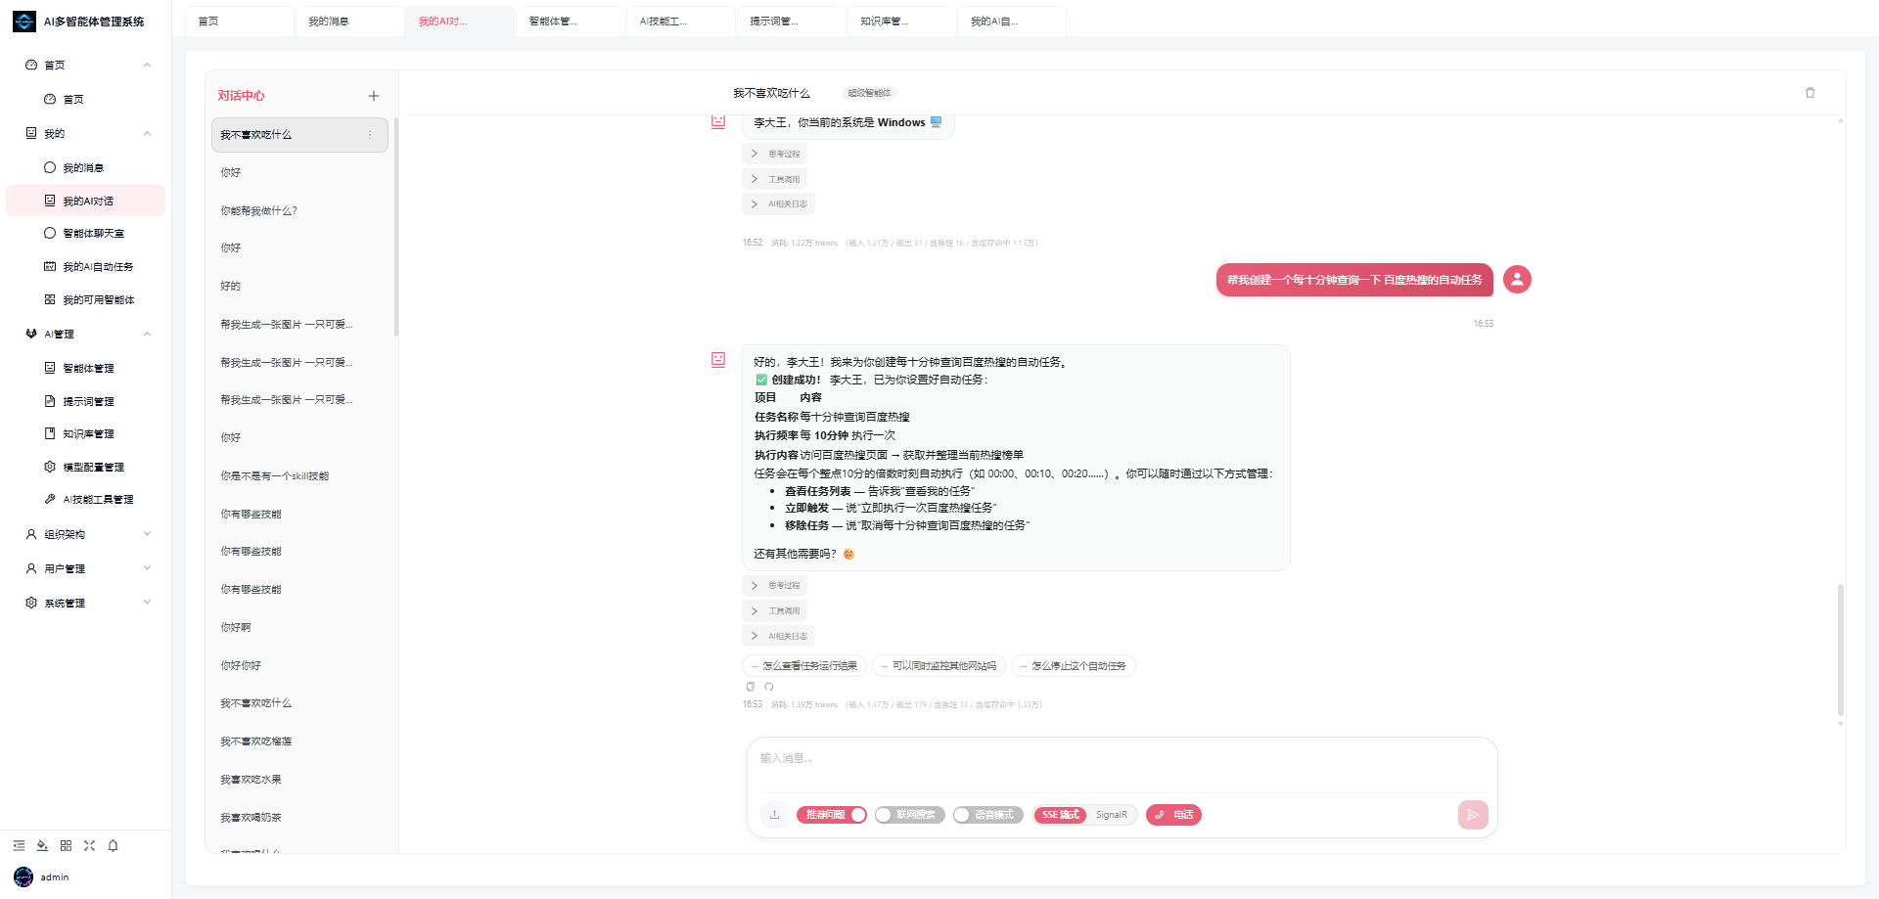Viewport: 1879px width, 899px height.
Task: Collapse the AI管理 sidebar group
Action: (86, 334)
